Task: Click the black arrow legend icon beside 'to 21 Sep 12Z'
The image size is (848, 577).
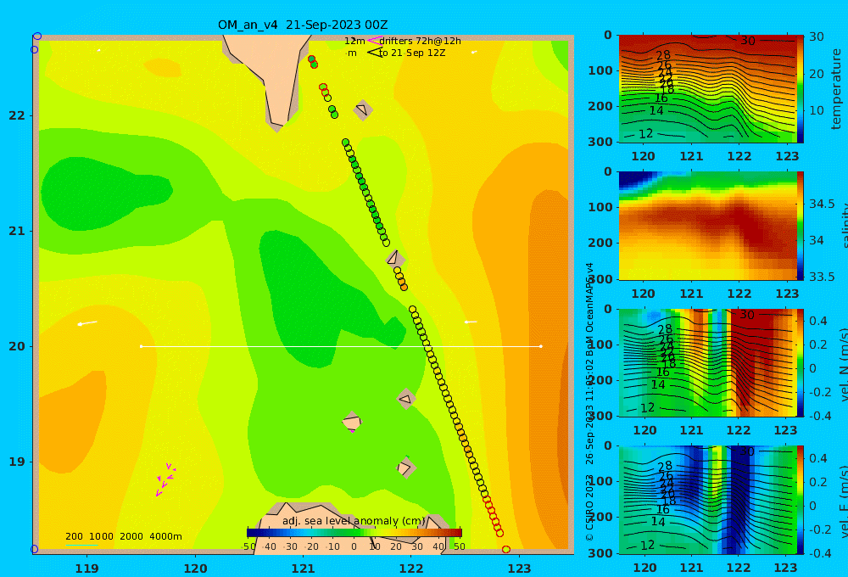Action: click(374, 53)
